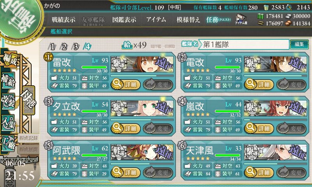This screenshot has height=187, width=312.
Task: Click the 夕立改 ship portrait banner
Action: coord(142,109)
